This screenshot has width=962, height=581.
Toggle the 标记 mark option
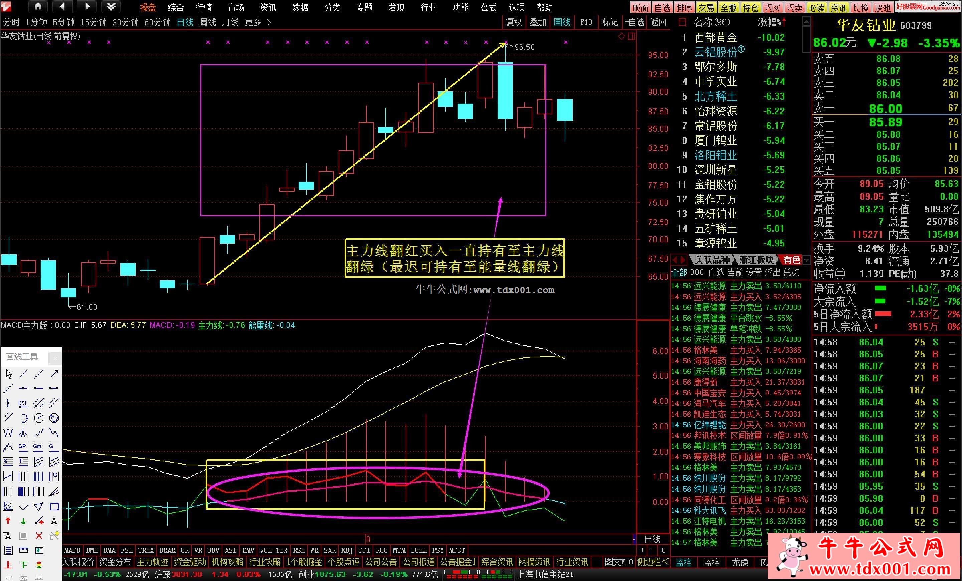pos(610,22)
